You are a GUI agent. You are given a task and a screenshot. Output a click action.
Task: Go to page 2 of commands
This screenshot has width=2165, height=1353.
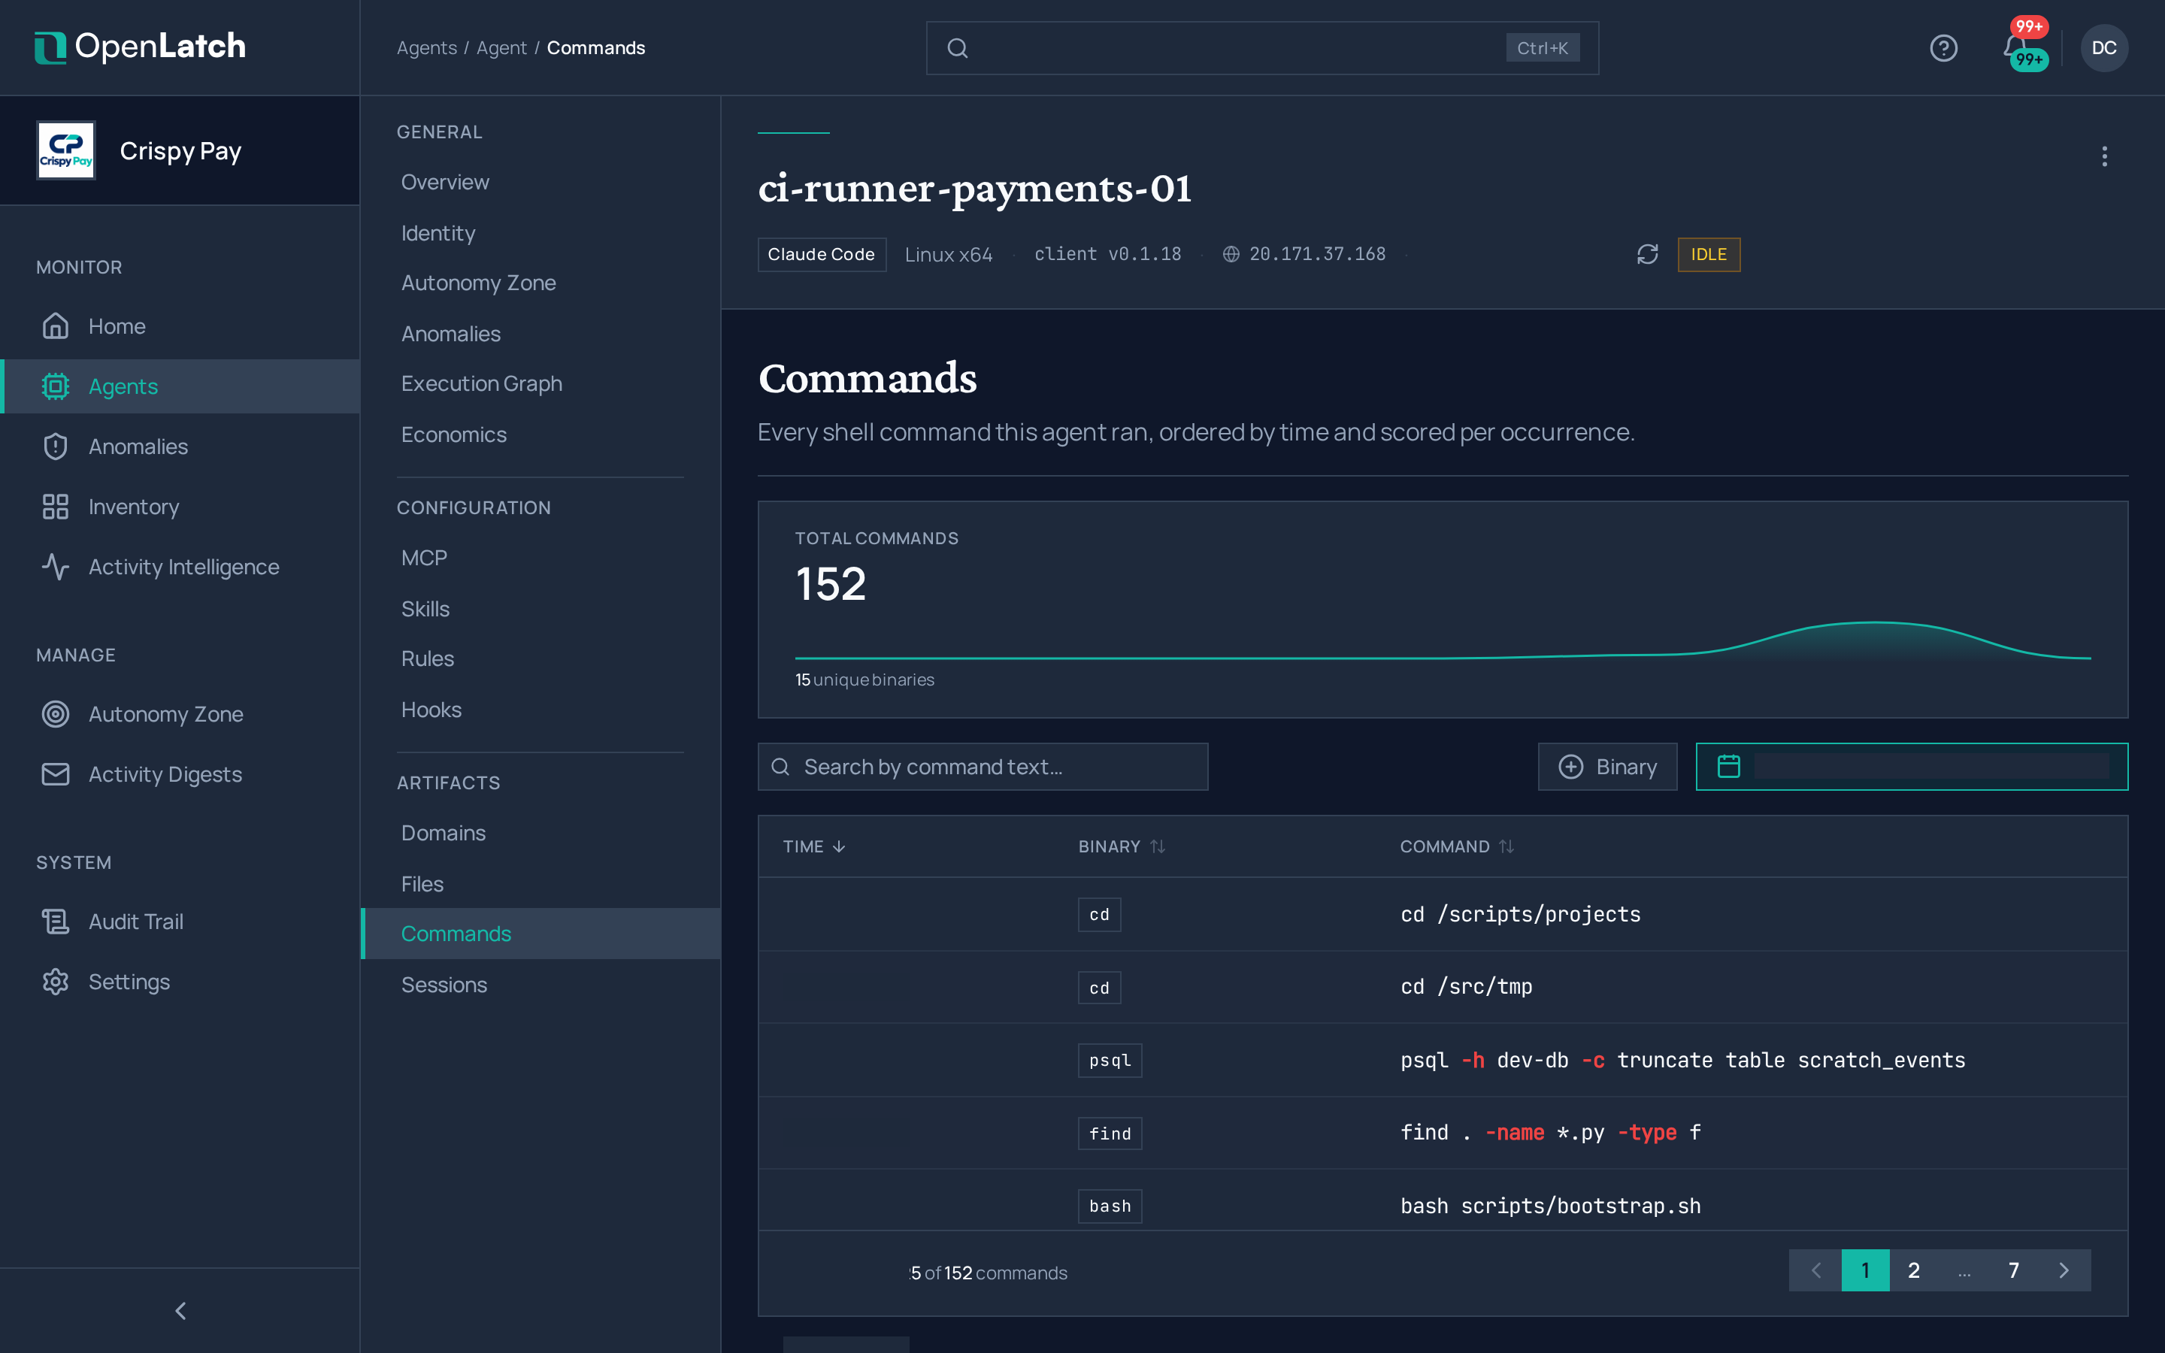pos(1914,1270)
